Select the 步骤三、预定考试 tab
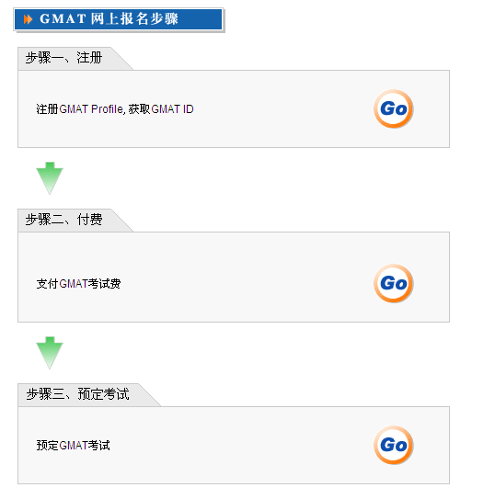 coord(77,394)
